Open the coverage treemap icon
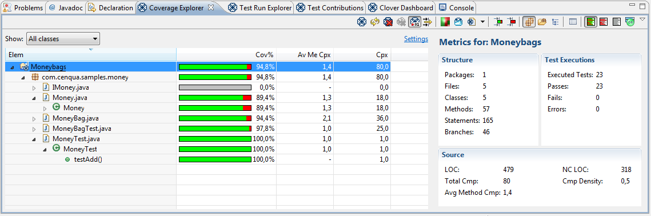This screenshot has width=651, height=216. (445, 22)
